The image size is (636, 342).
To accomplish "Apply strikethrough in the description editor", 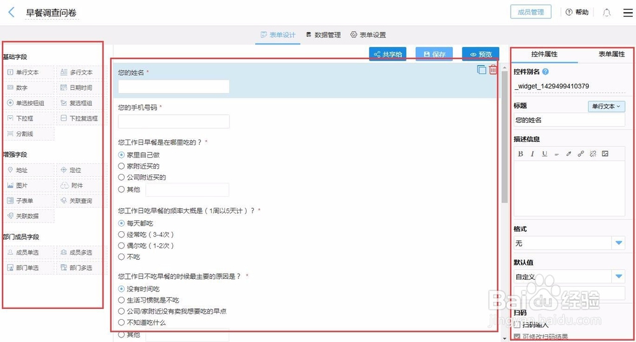I will [556, 153].
